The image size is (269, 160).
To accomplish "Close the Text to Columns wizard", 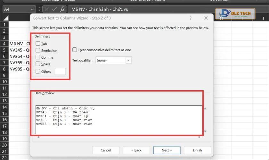I will pos(206,18).
